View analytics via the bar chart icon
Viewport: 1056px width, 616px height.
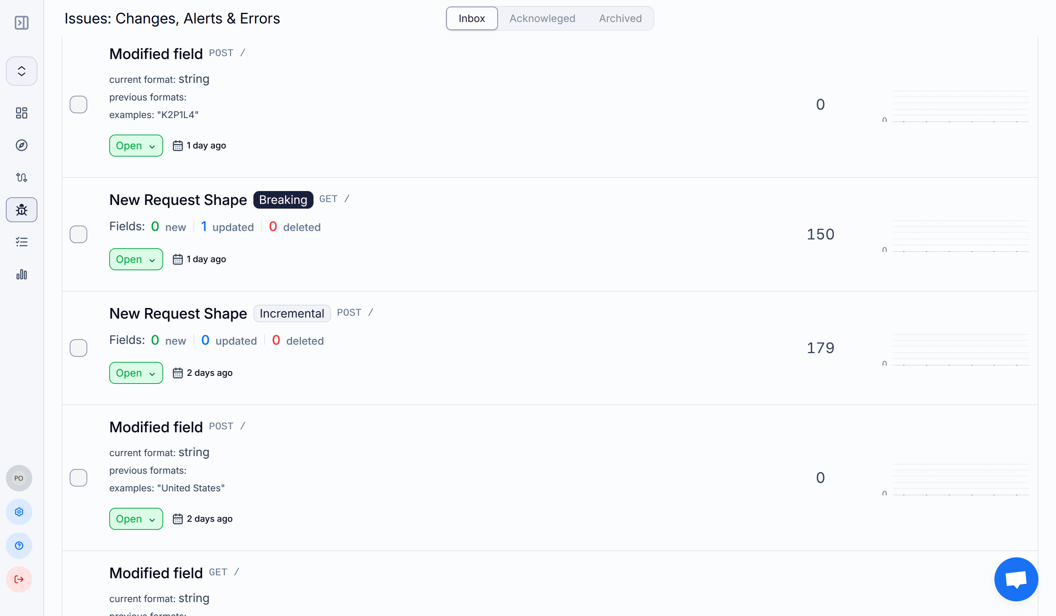pyautogui.click(x=21, y=275)
